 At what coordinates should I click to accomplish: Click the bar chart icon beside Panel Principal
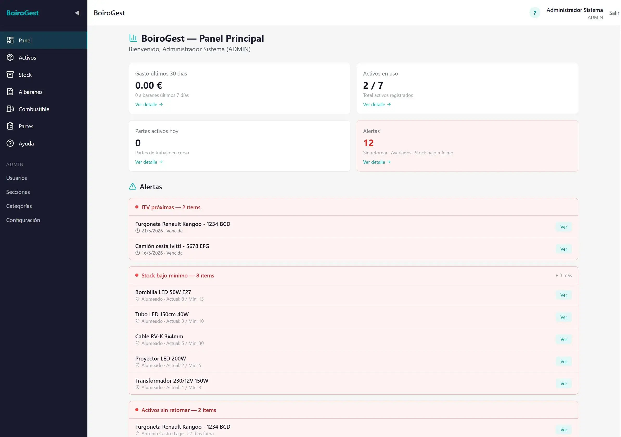[x=133, y=38]
